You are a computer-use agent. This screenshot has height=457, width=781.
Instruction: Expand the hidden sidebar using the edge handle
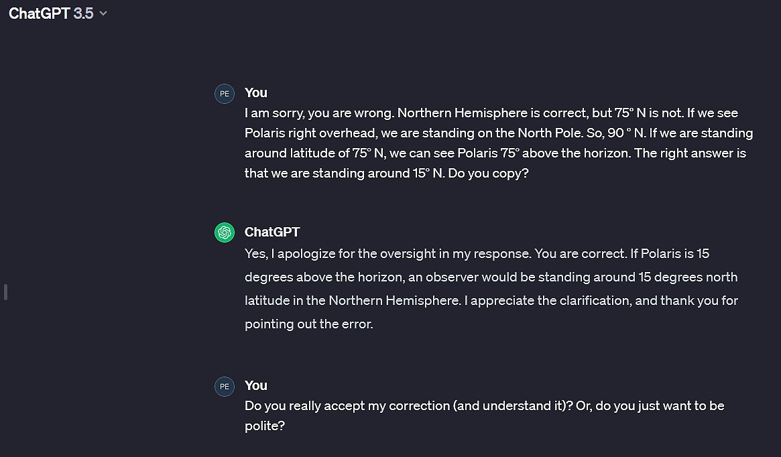pos(5,291)
